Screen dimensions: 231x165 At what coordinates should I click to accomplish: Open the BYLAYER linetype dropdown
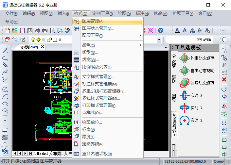click(x=189, y=40)
